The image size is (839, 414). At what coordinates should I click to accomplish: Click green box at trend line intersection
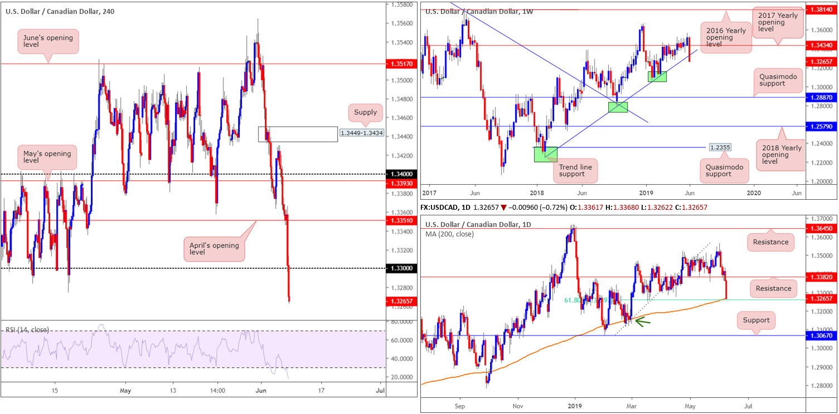click(618, 107)
